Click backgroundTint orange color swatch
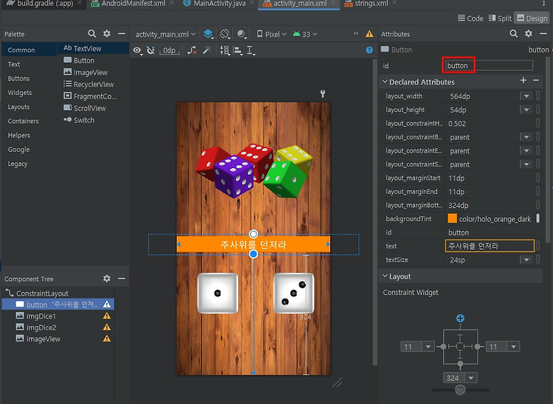 [452, 218]
